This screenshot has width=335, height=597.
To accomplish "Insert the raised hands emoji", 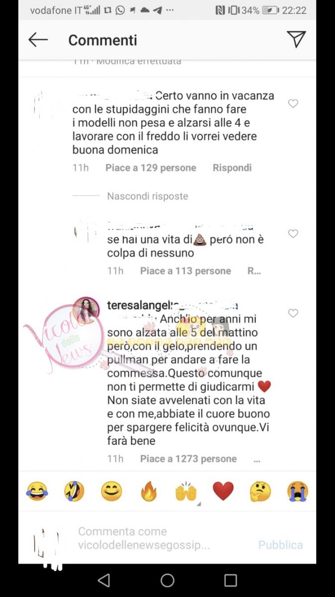I will [x=186, y=492].
